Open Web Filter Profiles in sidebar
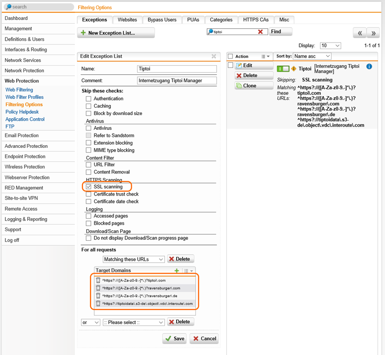Image resolution: width=385 pixels, height=355 pixels. pos(24,97)
